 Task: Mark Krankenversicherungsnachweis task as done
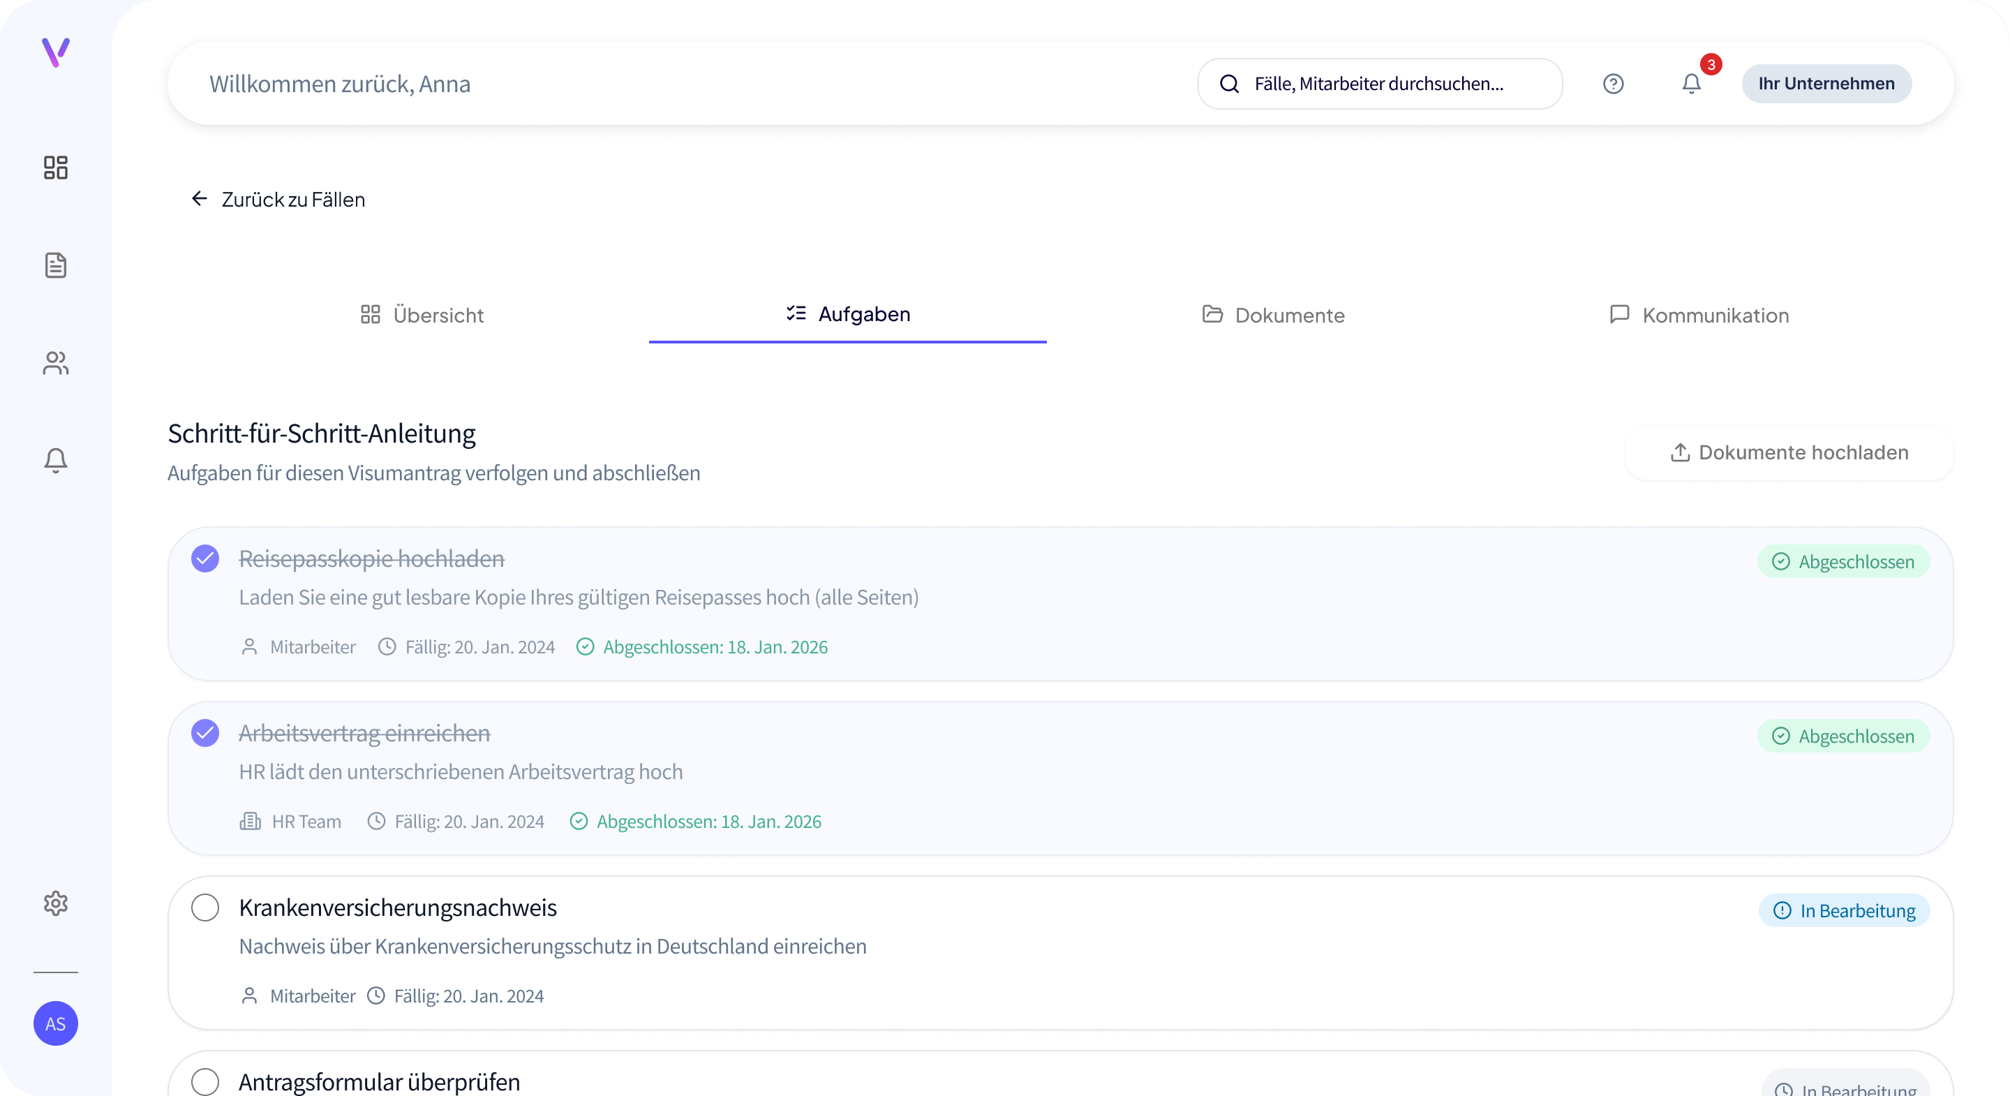coord(205,908)
